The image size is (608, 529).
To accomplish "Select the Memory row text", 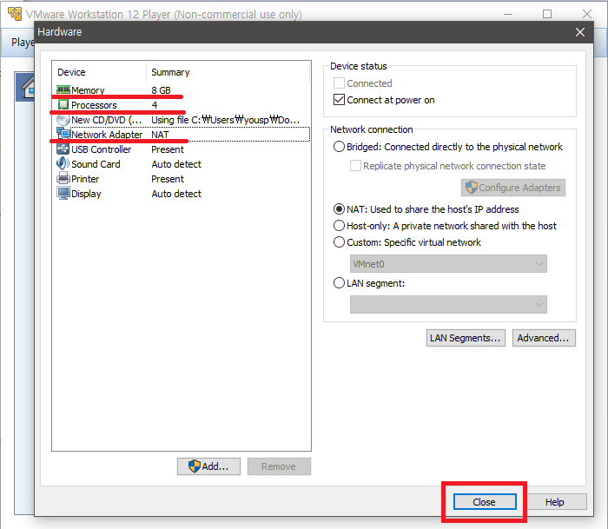I will click(x=88, y=90).
